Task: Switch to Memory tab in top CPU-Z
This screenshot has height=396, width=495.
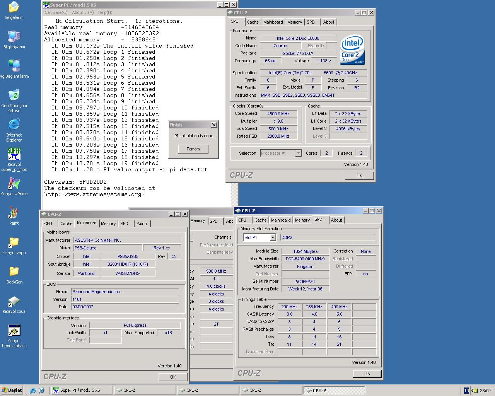Action: 295,22
